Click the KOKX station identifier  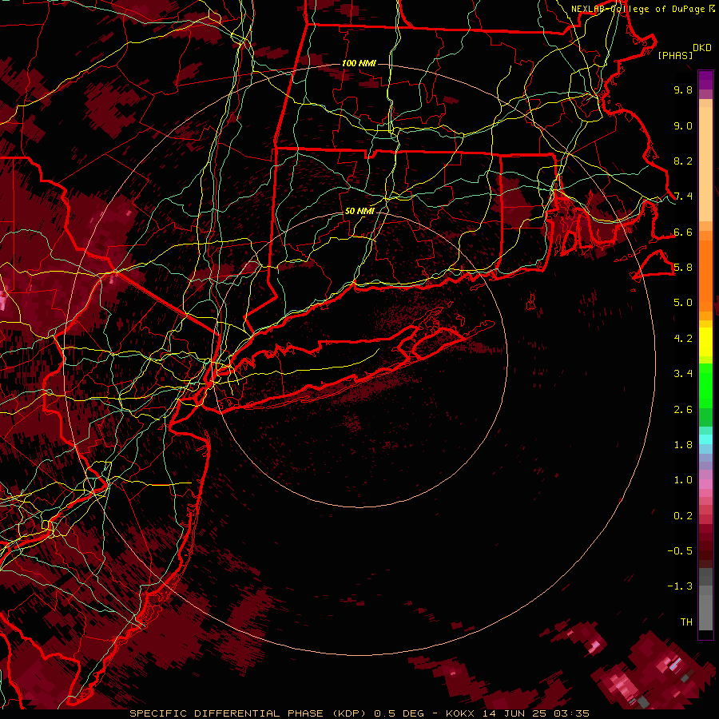pyautogui.click(x=461, y=713)
